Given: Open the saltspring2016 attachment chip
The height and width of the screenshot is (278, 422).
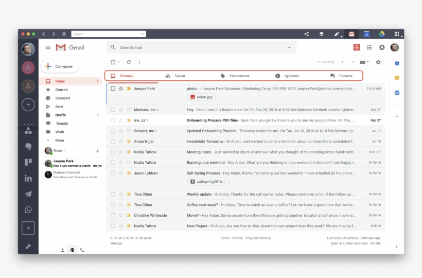Looking at the screenshot, I should (208, 182).
